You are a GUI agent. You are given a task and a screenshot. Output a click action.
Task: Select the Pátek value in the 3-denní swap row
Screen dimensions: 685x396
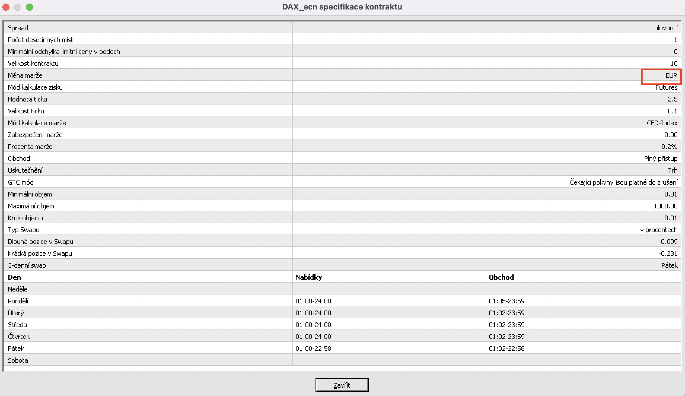click(x=670, y=265)
